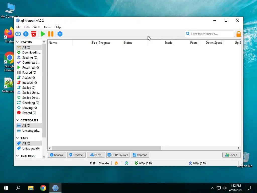Open the View menu
Viewport: 257px width, 193px height.
pyautogui.click(x=36, y=27)
